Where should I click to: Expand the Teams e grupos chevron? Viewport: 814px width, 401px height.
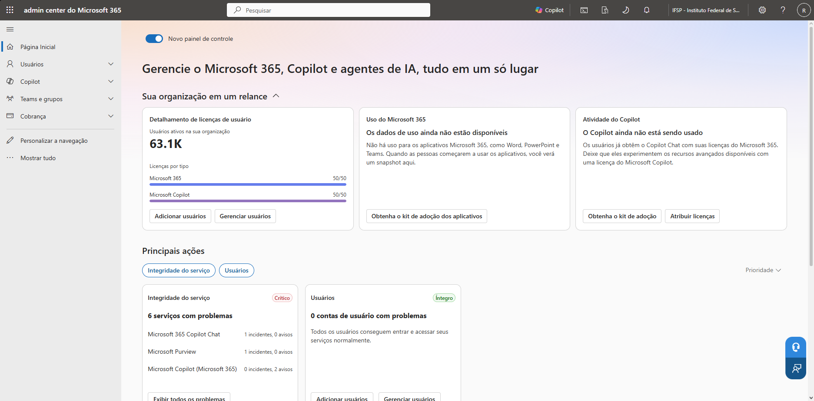click(111, 99)
